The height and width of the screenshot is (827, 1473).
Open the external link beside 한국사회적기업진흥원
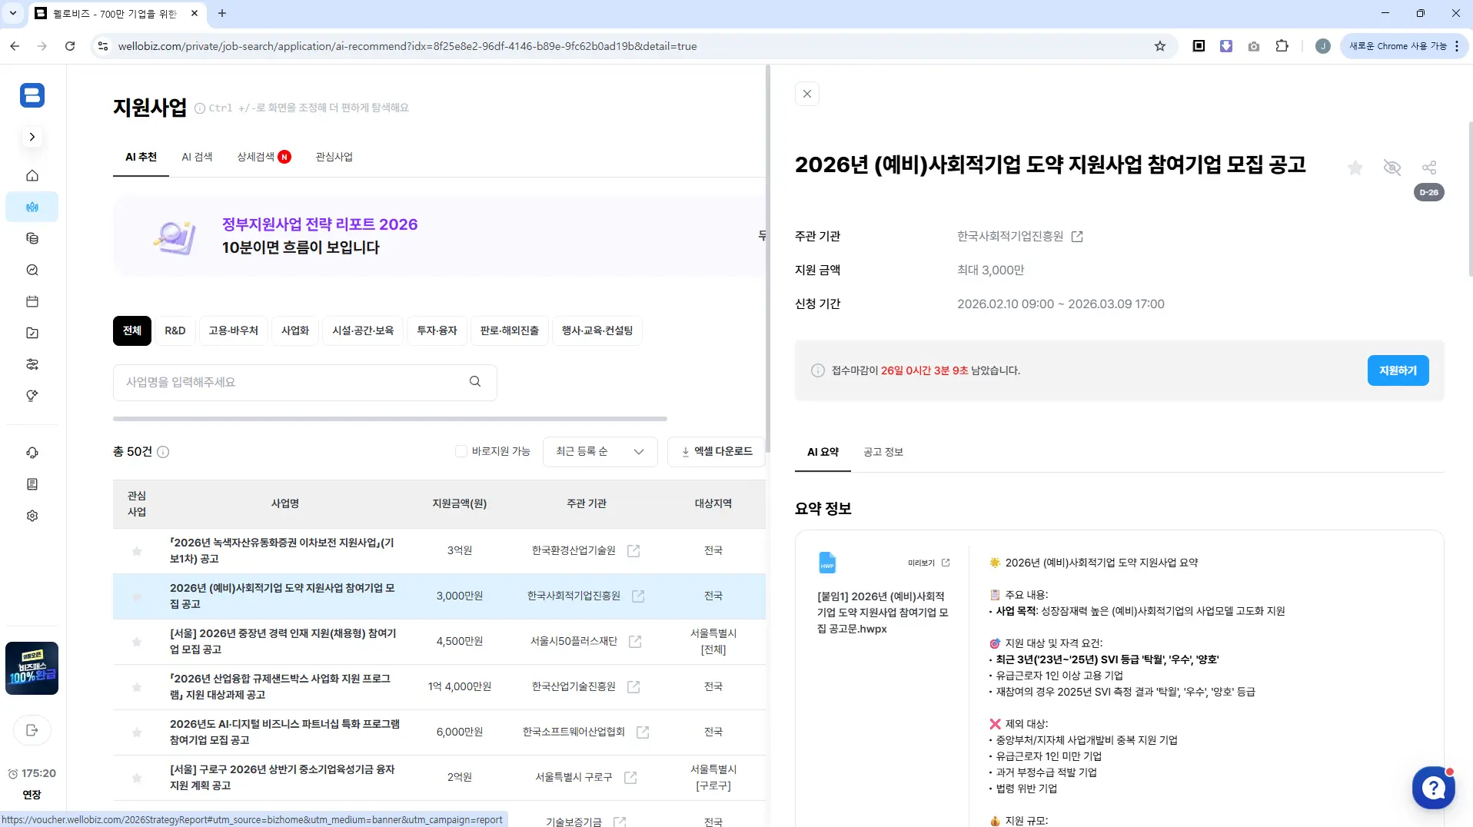(x=1077, y=237)
